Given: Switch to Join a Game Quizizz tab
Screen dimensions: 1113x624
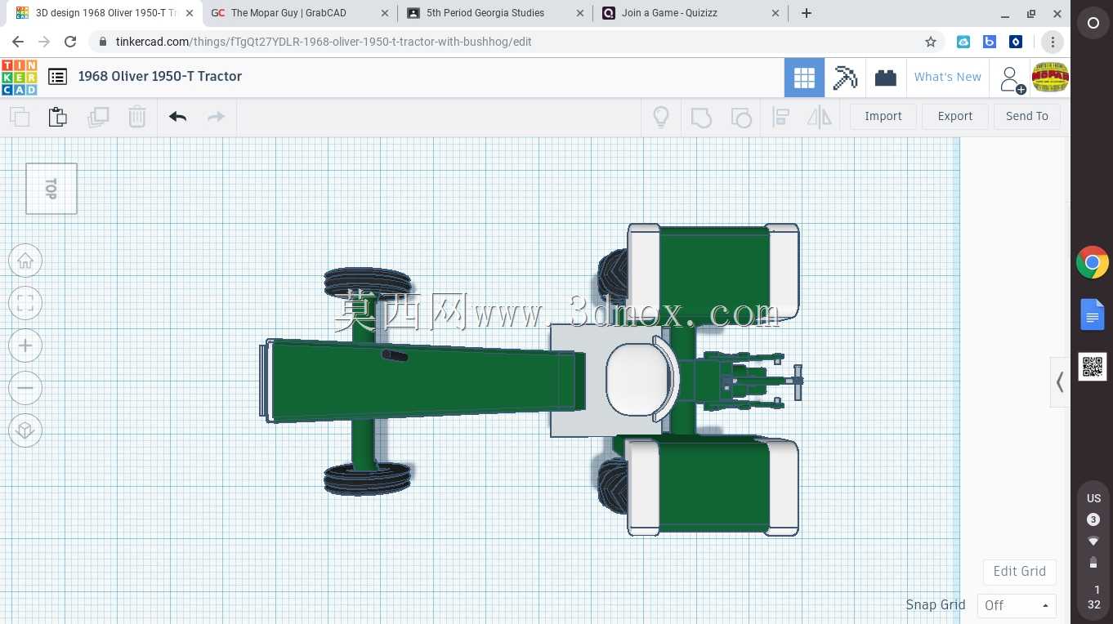Looking at the screenshot, I should 691,13.
